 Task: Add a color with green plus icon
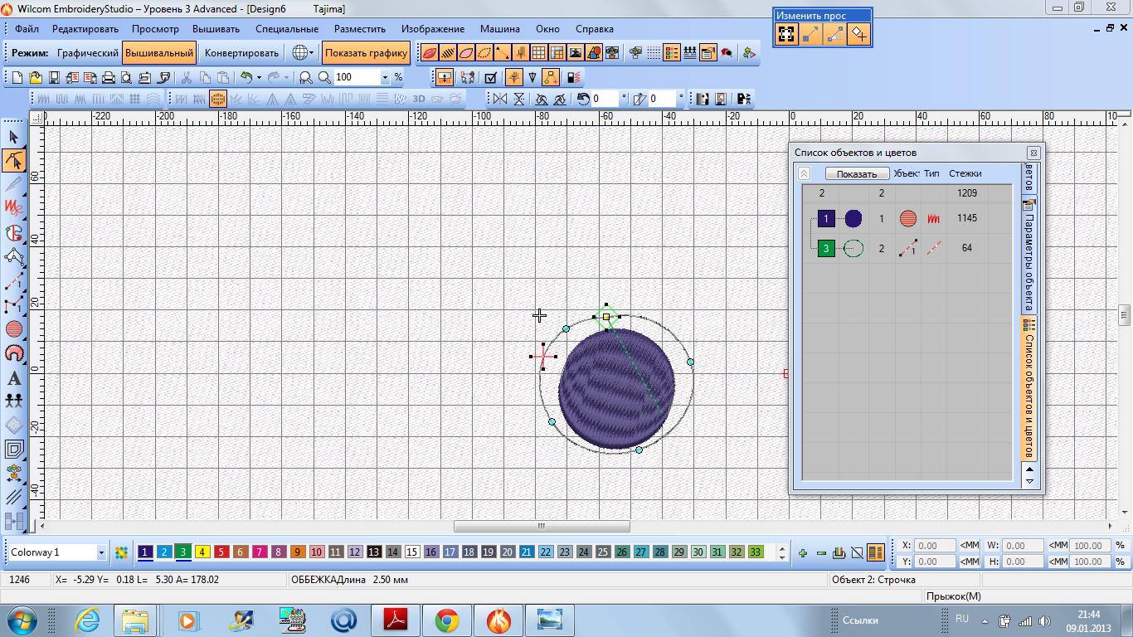pyautogui.click(x=803, y=552)
